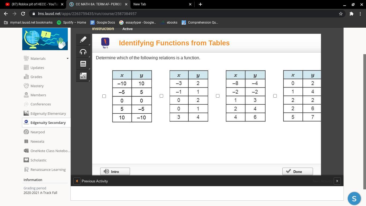Image resolution: width=366 pixels, height=206 pixels.
Task: Open the Chrome three-dot menu
Action: point(360,14)
